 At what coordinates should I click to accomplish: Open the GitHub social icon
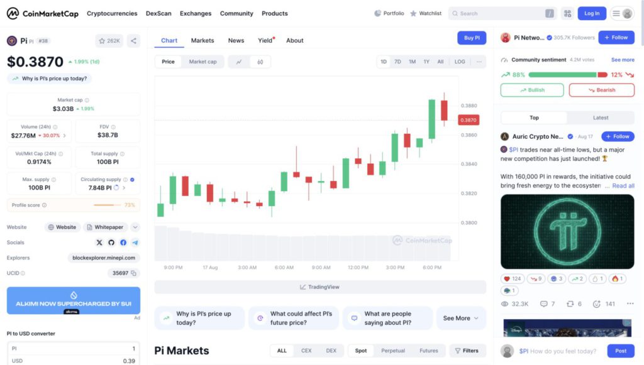[x=111, y=242]
